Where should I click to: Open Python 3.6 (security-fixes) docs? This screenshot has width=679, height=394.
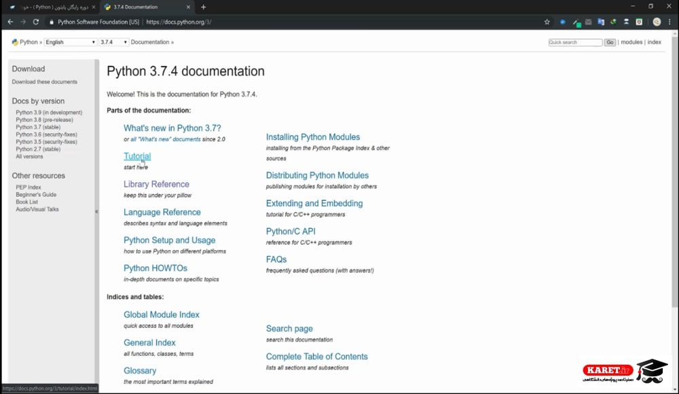[46, 135]
